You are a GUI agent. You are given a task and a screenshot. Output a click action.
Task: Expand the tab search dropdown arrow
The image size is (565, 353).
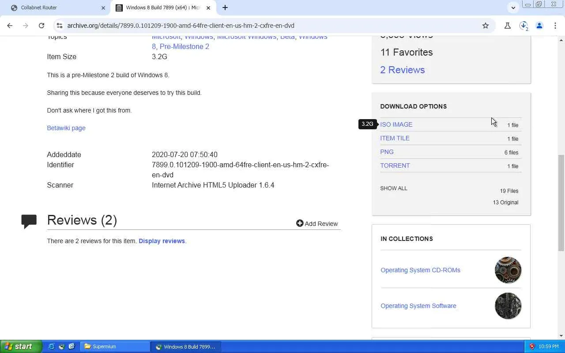click(513, 8)
